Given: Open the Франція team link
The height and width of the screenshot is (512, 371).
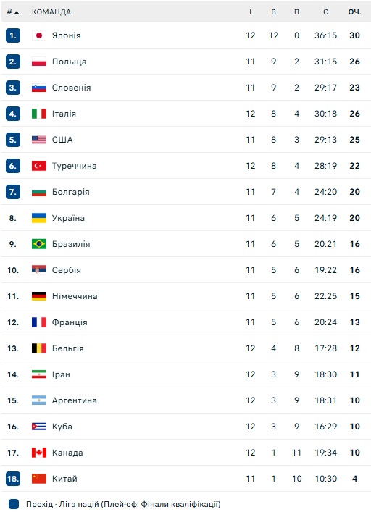Looking at the screenshot, I should coord(70,322).
